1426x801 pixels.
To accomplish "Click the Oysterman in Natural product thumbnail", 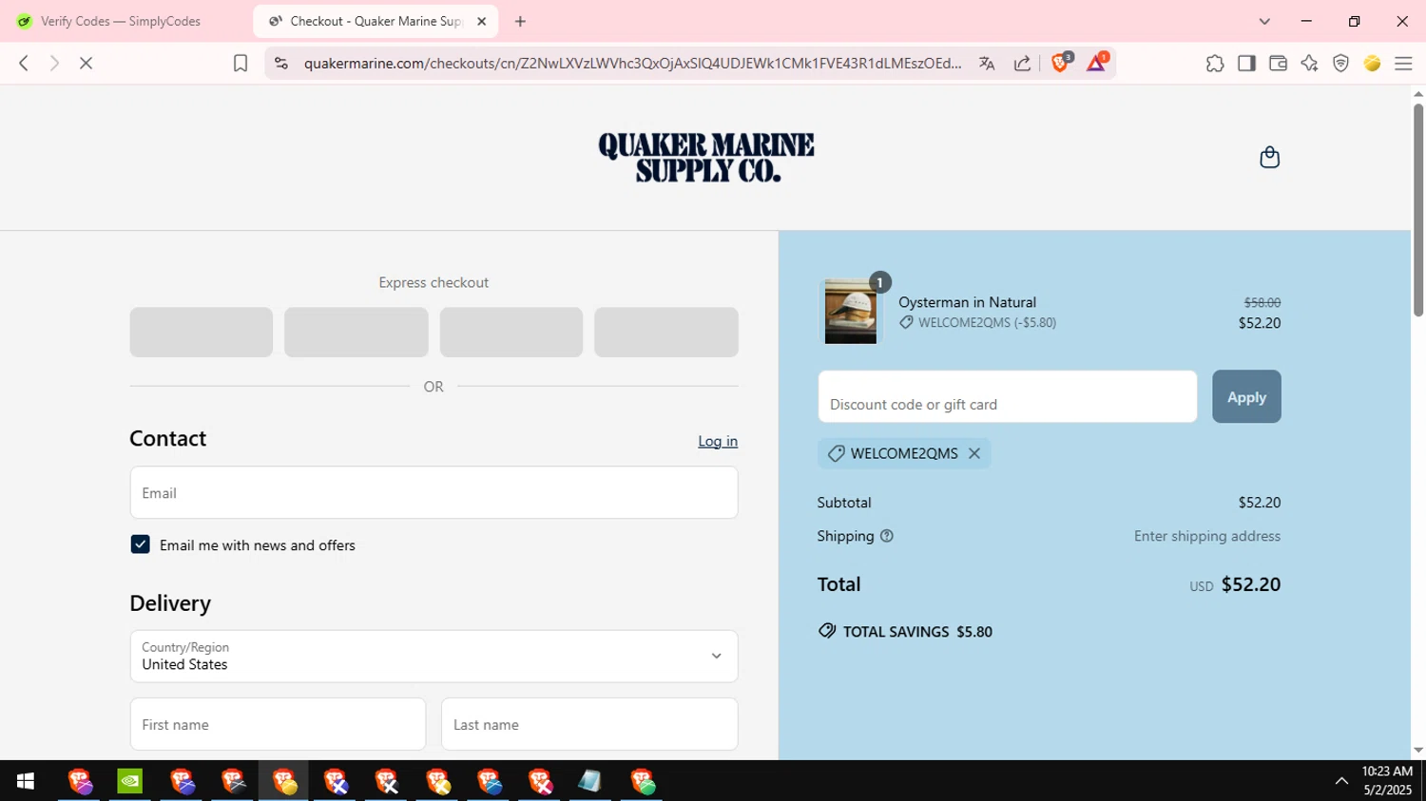I will (x=850, y=311).
